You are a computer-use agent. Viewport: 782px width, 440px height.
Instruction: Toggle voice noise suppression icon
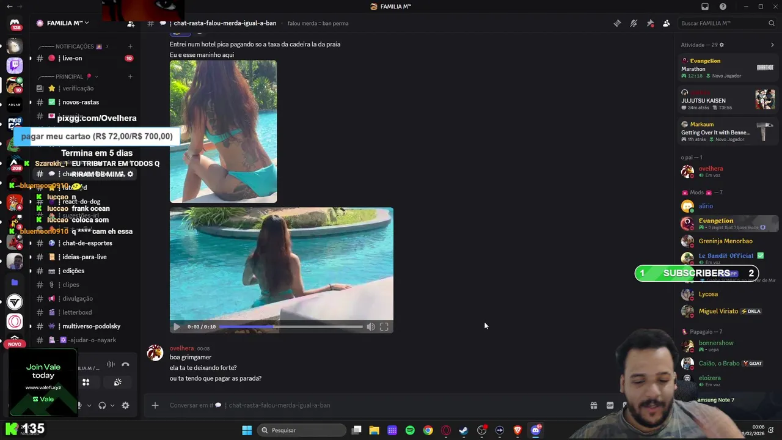click(111, 365)
